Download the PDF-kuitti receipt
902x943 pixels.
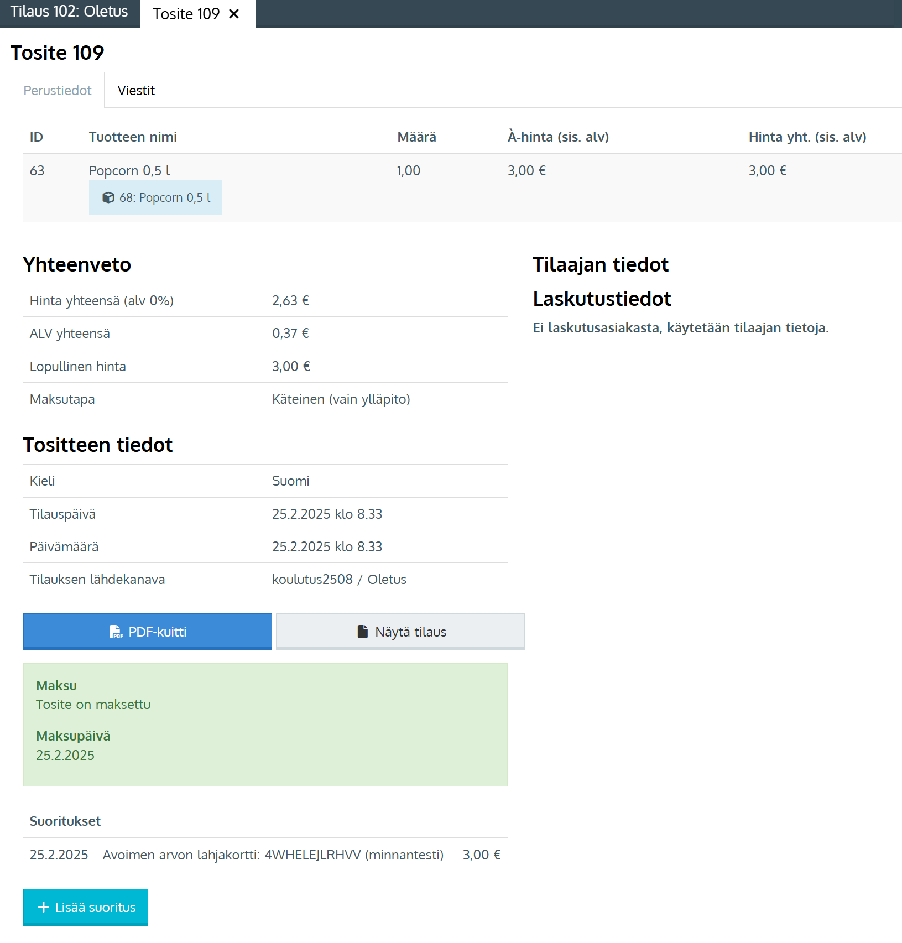pyautogui.click(x=148, y=632)
